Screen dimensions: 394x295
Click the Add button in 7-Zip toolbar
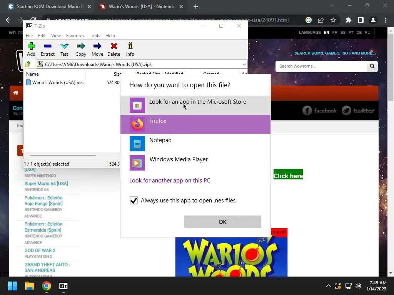(31, 49)
